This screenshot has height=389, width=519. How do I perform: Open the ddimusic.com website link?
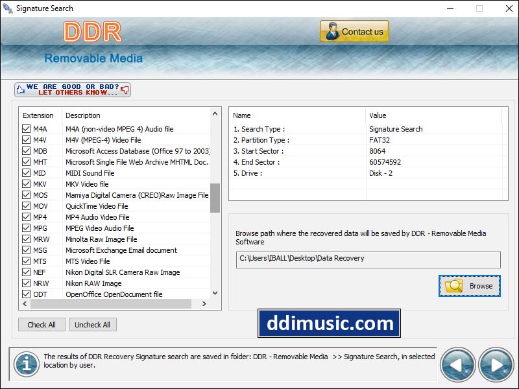point(330,323)
